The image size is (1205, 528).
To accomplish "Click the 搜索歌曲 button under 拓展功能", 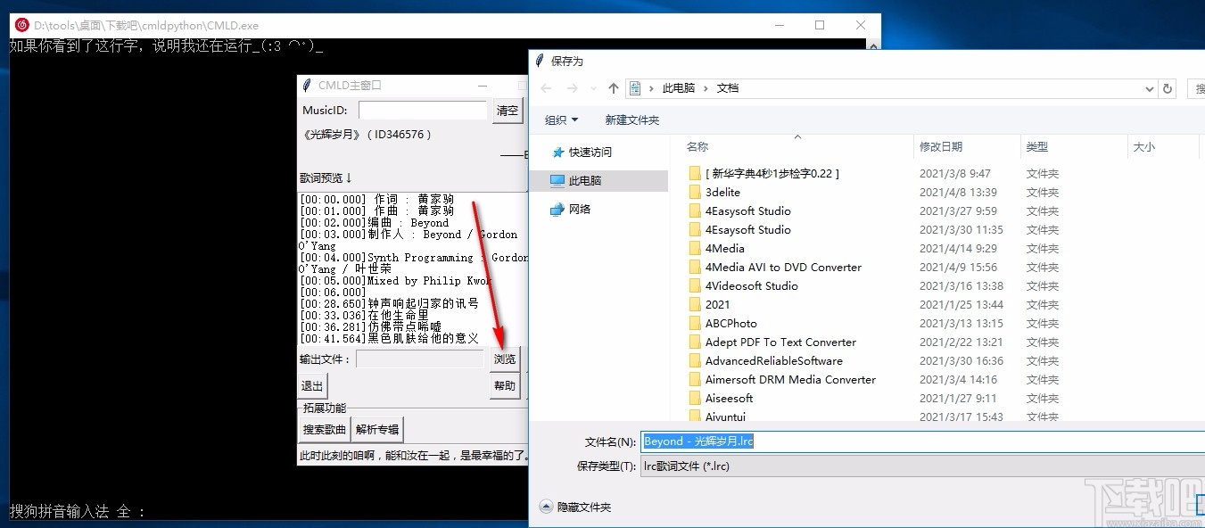I will [323, 428].
